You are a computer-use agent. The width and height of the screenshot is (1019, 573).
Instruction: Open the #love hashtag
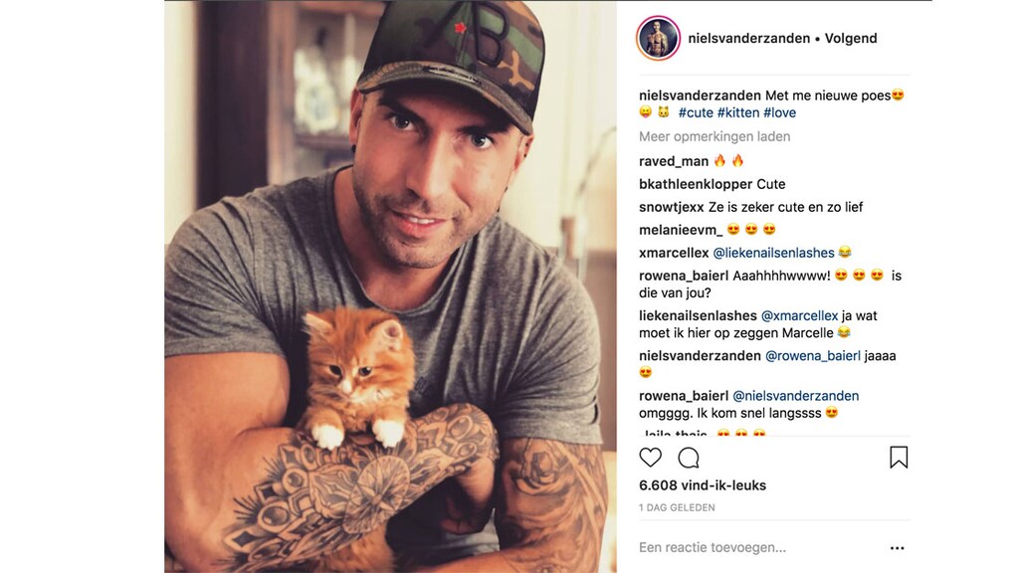780,112
